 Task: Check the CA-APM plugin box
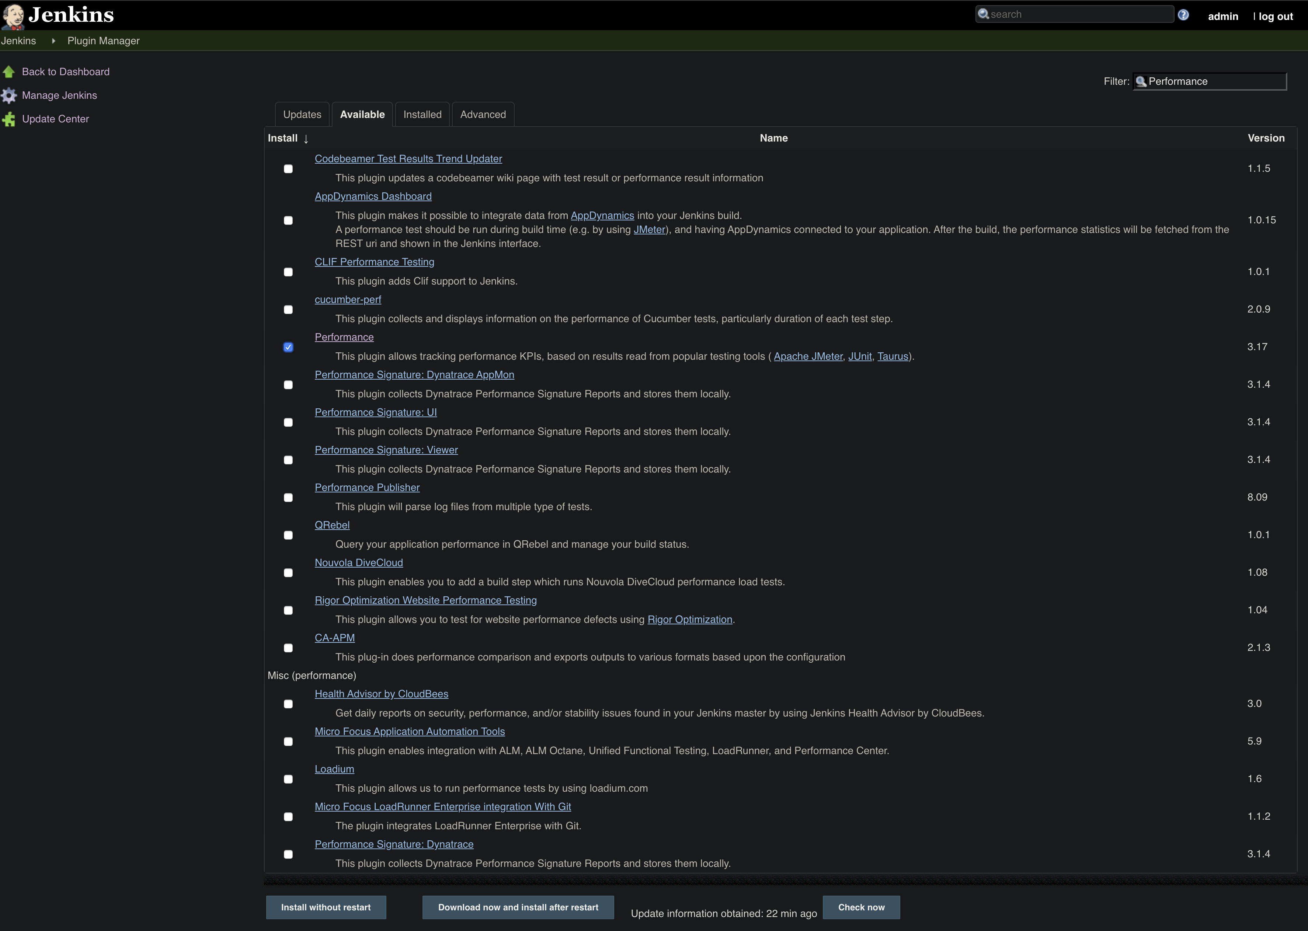click(288, 648)
